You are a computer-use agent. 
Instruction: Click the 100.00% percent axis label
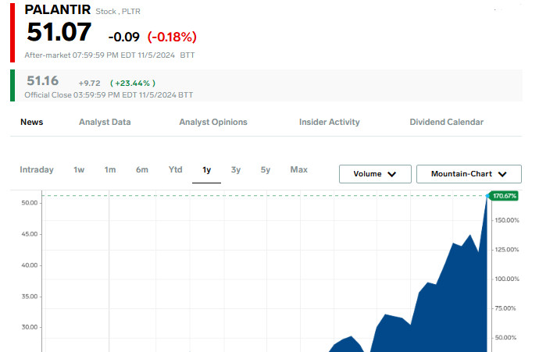(507, 279)
